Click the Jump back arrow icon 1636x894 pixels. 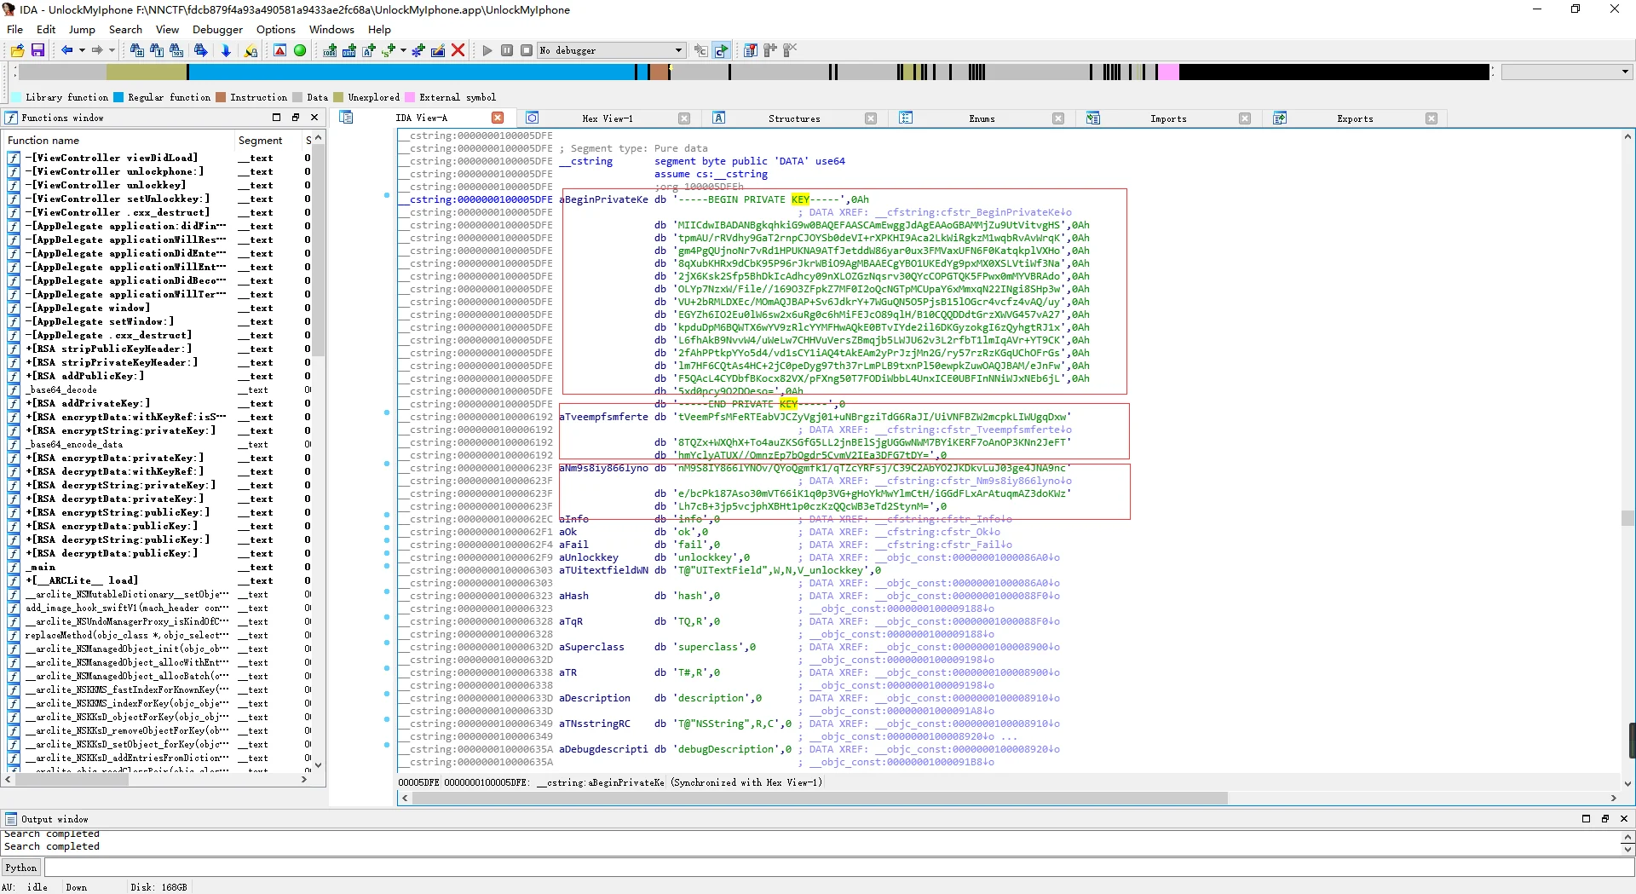pos(66,50)
